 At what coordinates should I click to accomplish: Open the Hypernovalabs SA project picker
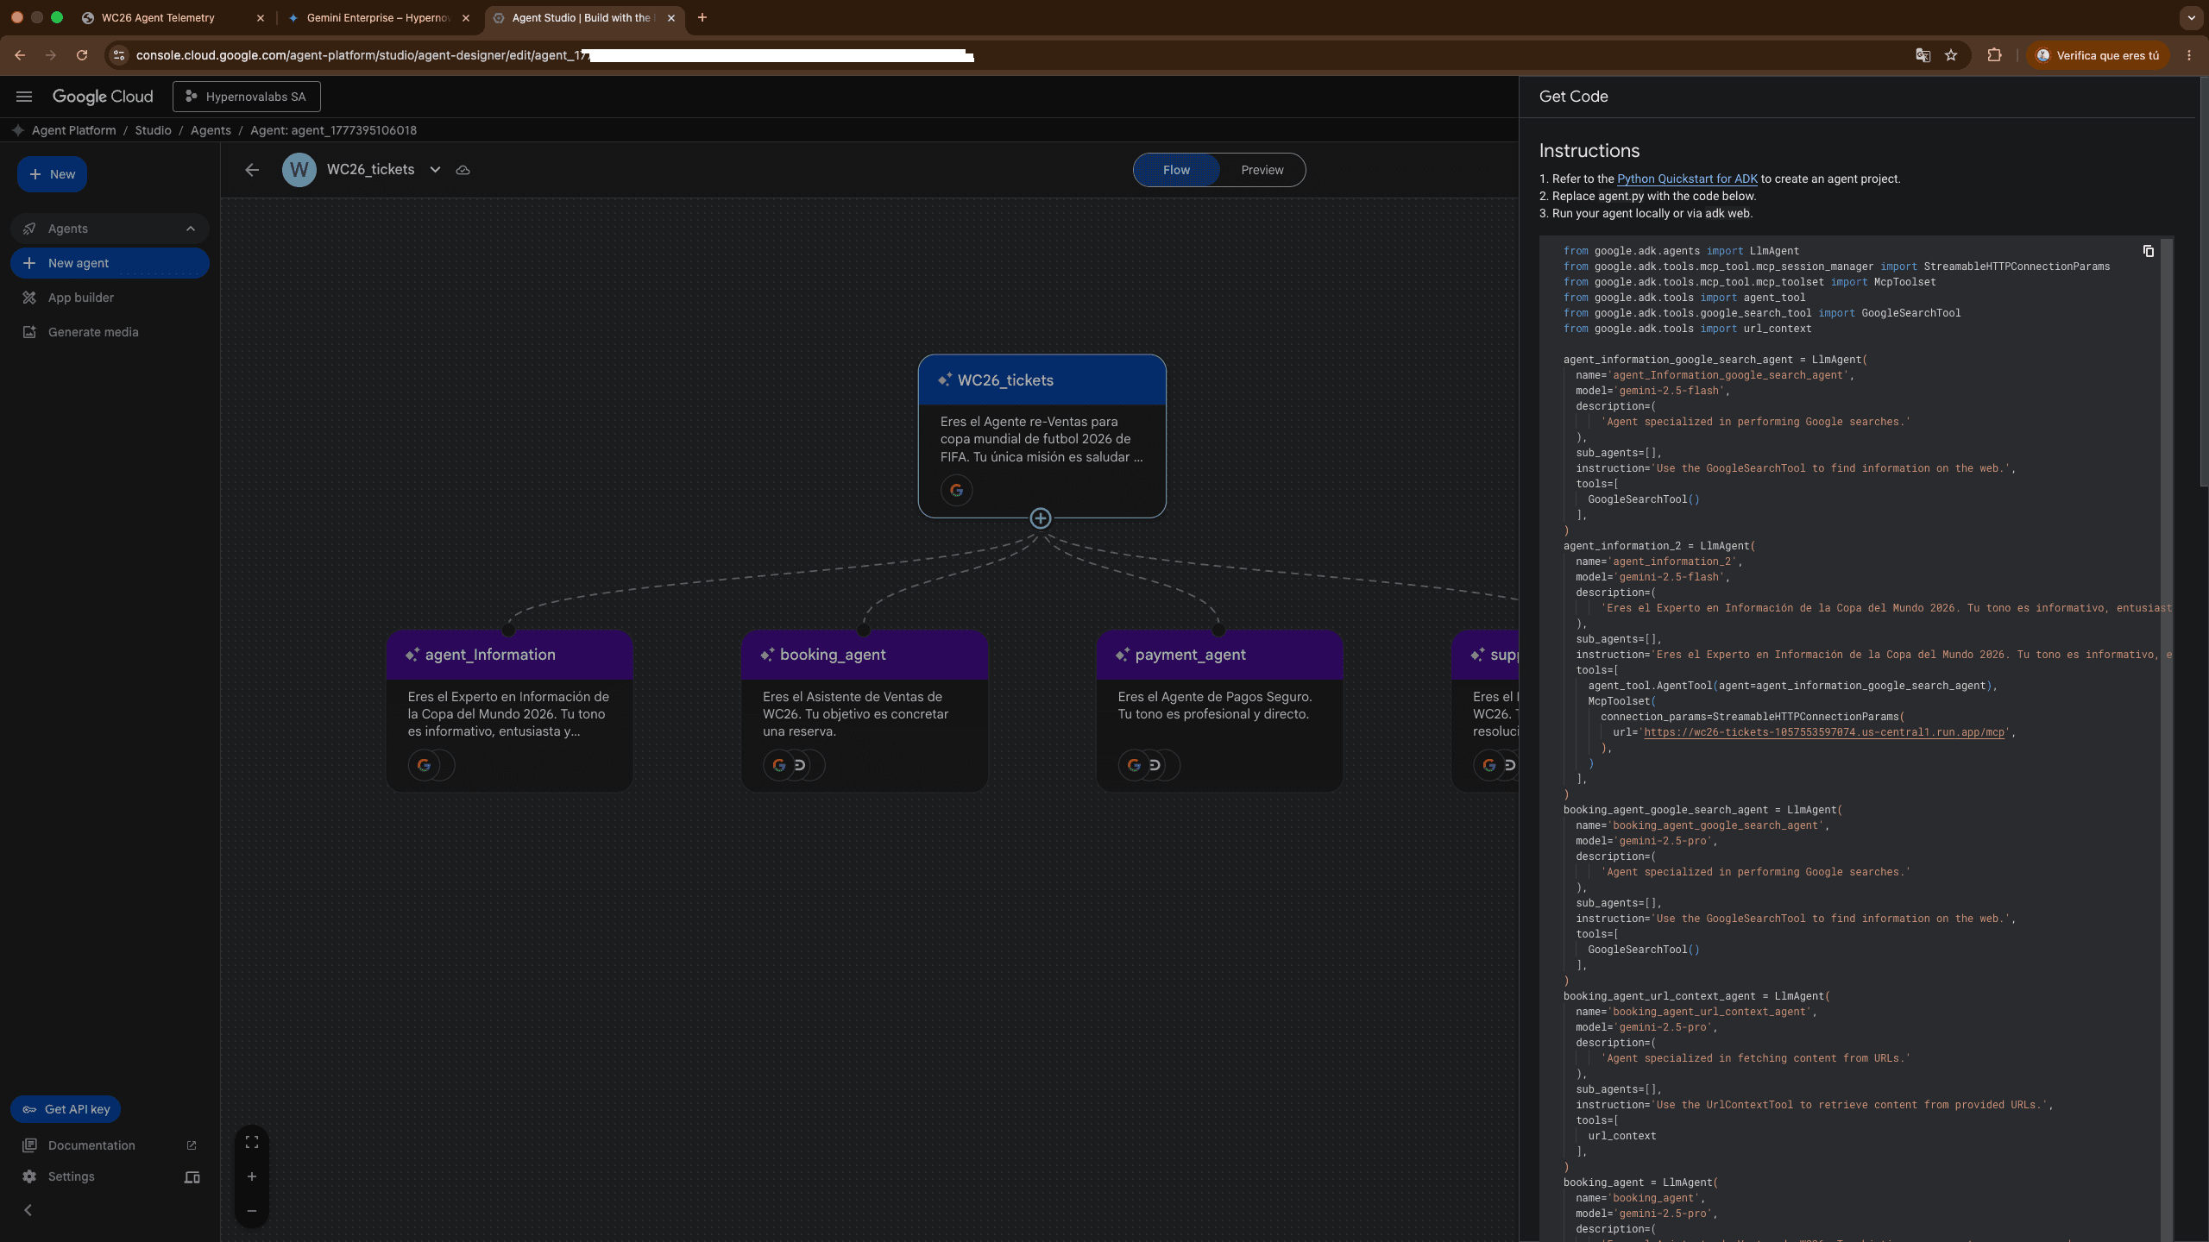pyautogui.click(x=246, y=97)
